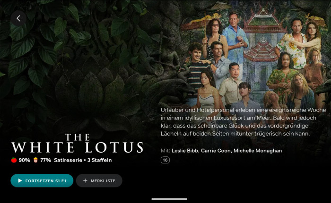Screen dimensions: 331x203
Task: Tap the age rating 16 badge
Action: (x=165, y=160)
